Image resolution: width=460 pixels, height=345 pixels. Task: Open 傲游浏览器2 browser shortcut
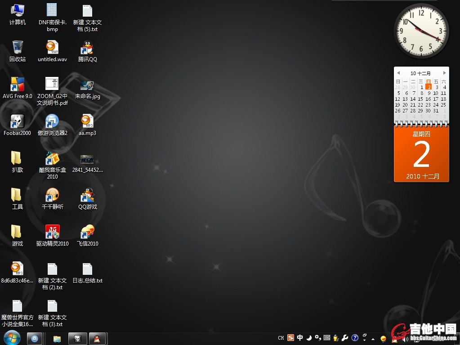[x=52, y=121]
